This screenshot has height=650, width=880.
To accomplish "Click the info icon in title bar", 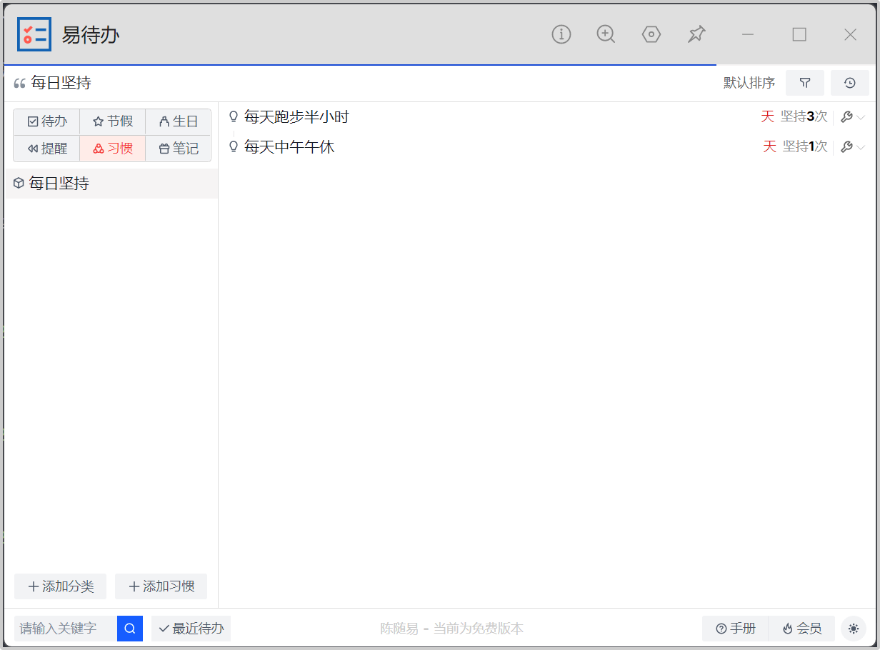I will pos(561,34).
